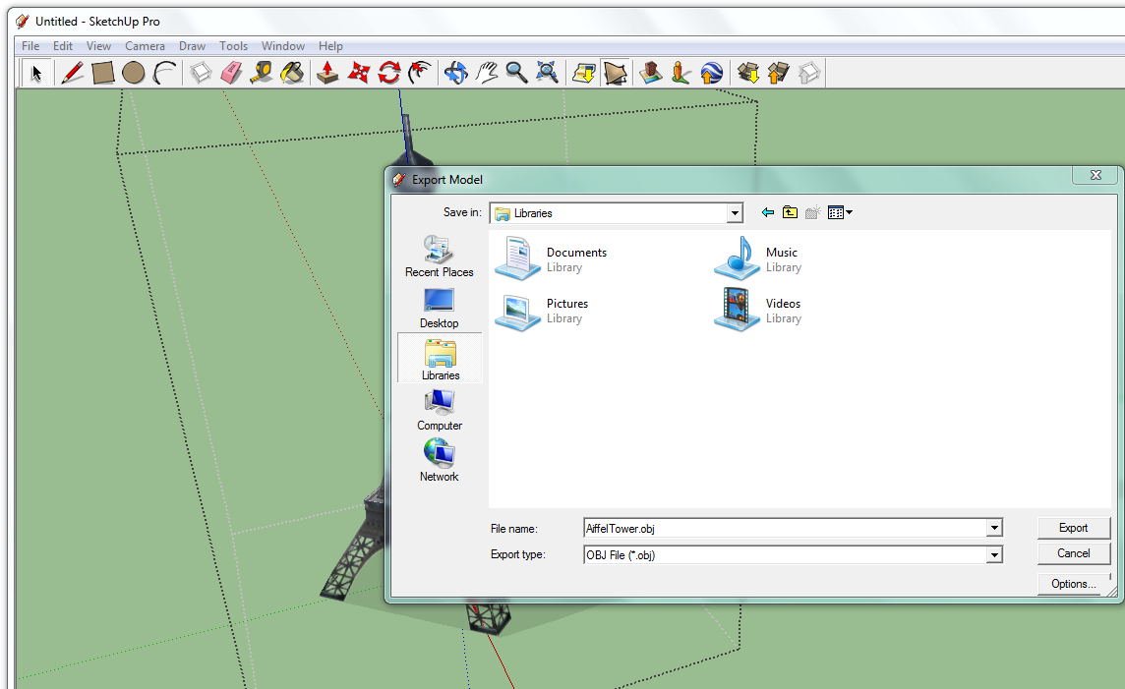Click the Make Component icon

201,73
